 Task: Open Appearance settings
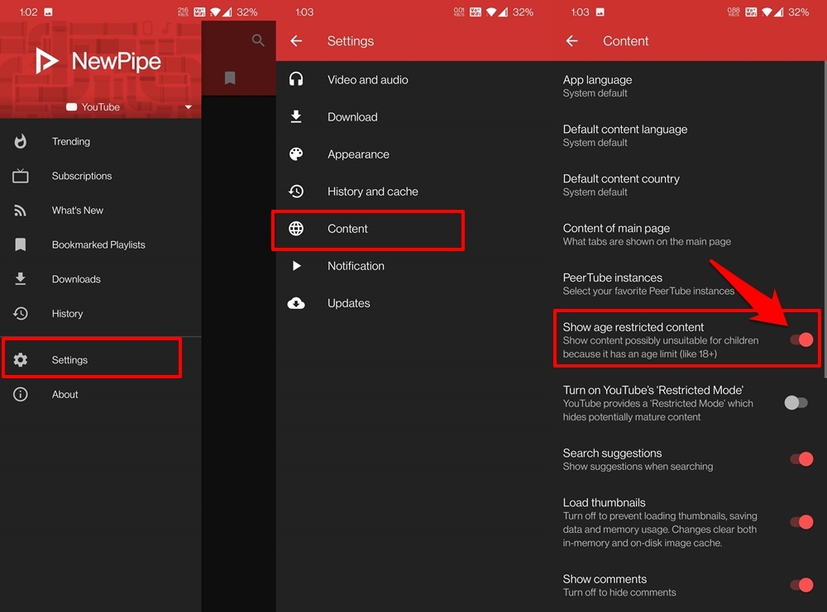[x=413, y=154]
